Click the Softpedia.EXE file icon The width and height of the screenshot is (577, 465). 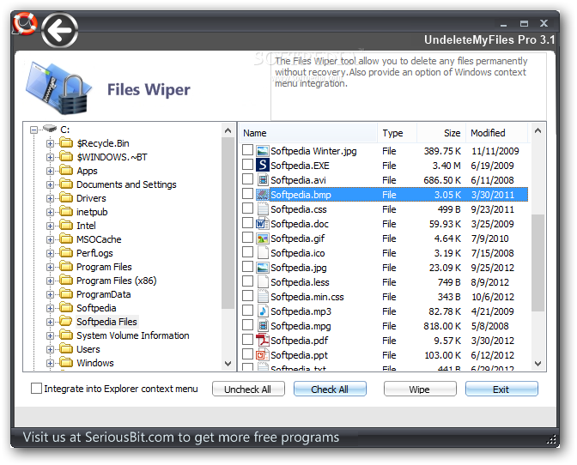[263, 165]
